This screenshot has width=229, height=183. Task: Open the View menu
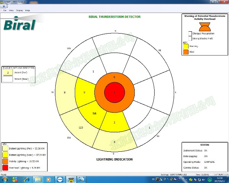(x=11, y=11)
